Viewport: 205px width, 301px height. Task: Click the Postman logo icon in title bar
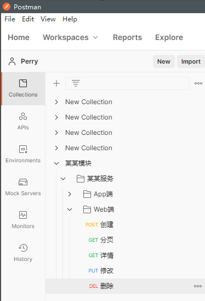tap(7, 7)
